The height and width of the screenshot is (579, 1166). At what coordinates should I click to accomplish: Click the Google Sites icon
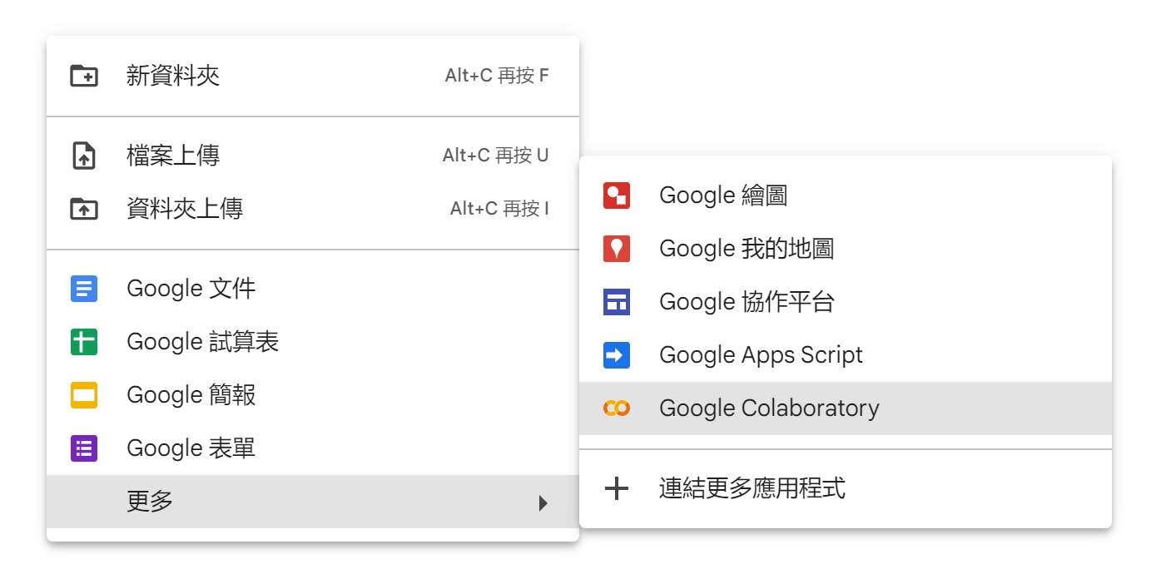click(x=617, y=302)
